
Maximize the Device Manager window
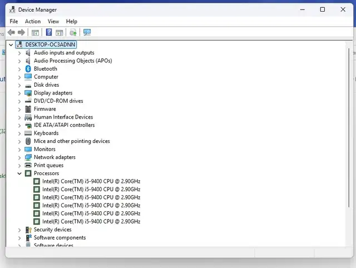click(x=323, y=9)
